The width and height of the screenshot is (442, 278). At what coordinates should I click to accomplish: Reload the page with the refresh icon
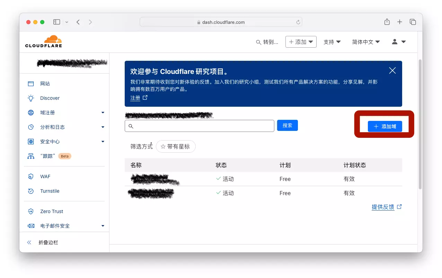[x=298, y=22]
